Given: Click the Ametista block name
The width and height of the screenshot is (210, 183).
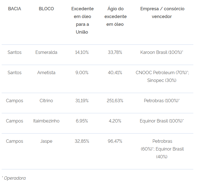Looking at the screenshot, I should pyautogui.click(x=46, y=72).
